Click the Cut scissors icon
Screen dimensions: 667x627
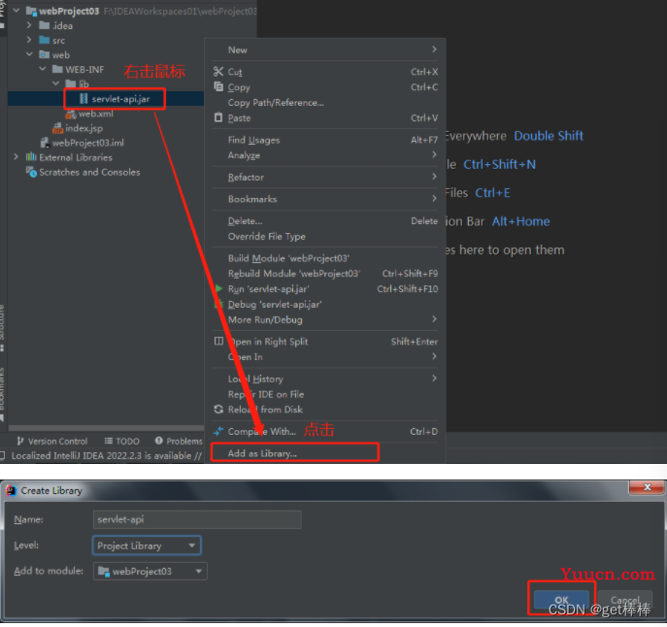(x=218, y=72)
